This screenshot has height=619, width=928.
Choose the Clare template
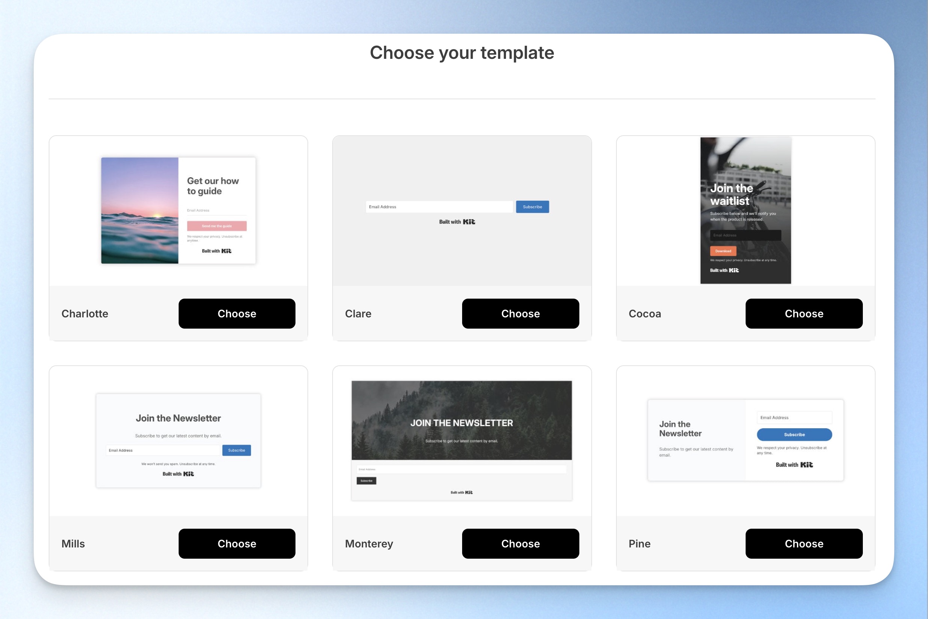[521, 314]
